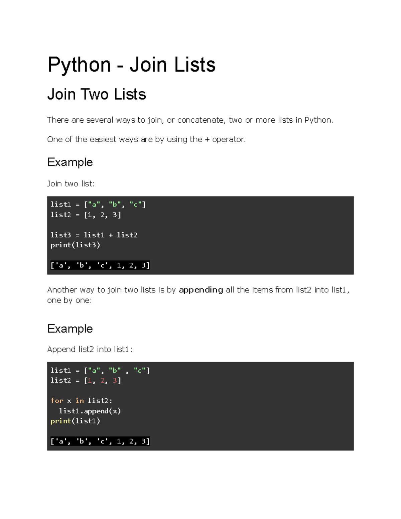The width and height of the screenshot is (401, 519).
Task: Click the list1 assignment in second code block
Action: (x=100, y=371)
